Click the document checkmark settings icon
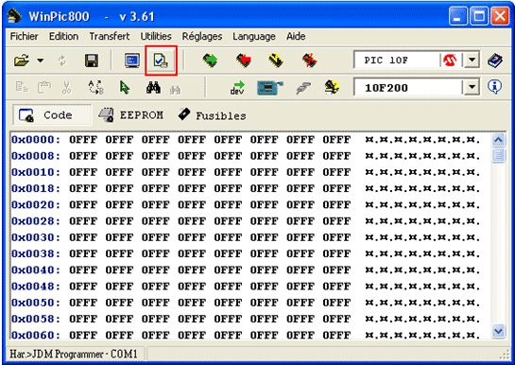This screenshot has height=365, width=515. pyautogui.click(x=161, y=61)
